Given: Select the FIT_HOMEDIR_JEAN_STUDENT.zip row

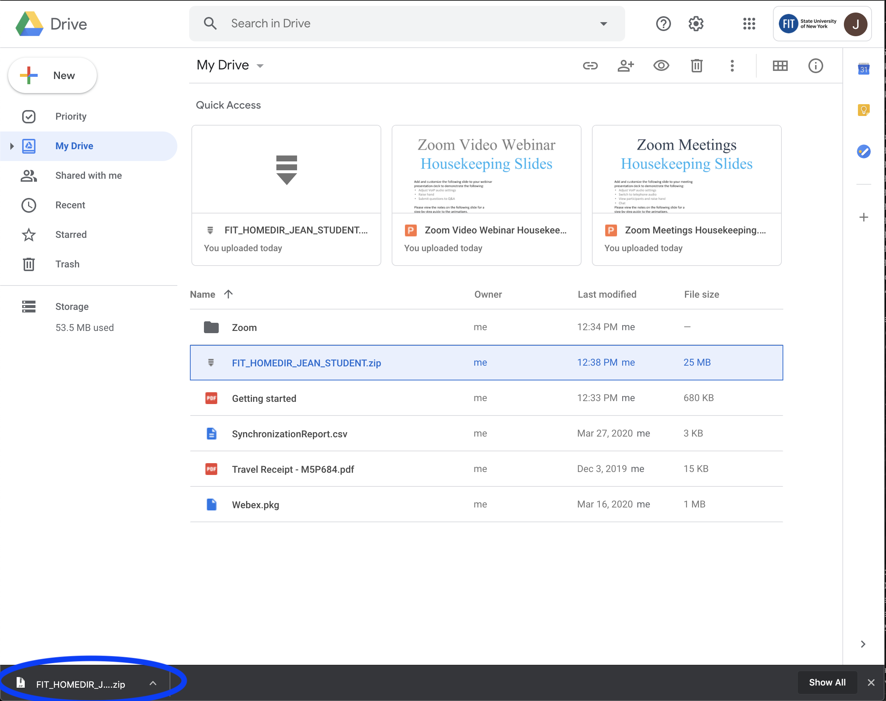Looking at the screenshot, I should 486,363.
